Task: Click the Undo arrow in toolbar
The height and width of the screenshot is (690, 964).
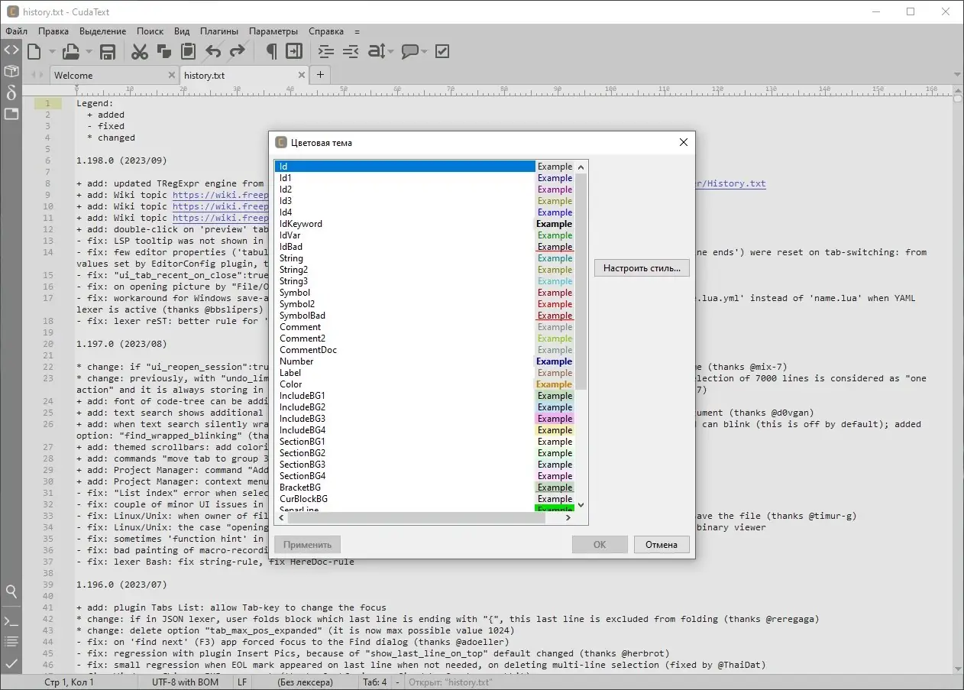Action: pyautogui.click(x=213, y=52)
